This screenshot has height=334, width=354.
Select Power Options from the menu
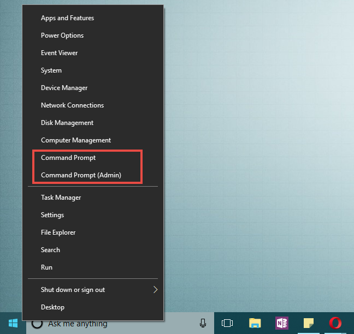click(62, 35)
